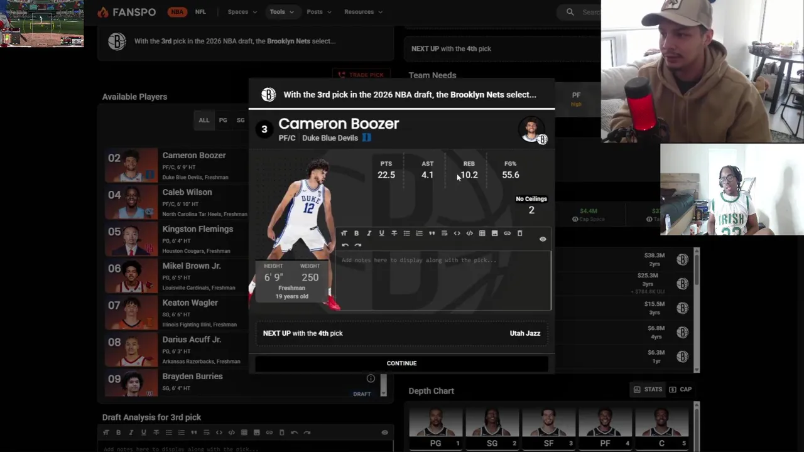Viewport: 804px width, 452px height.
Task: Click roster contracts list scrollbar
Action: coord(696,309)
